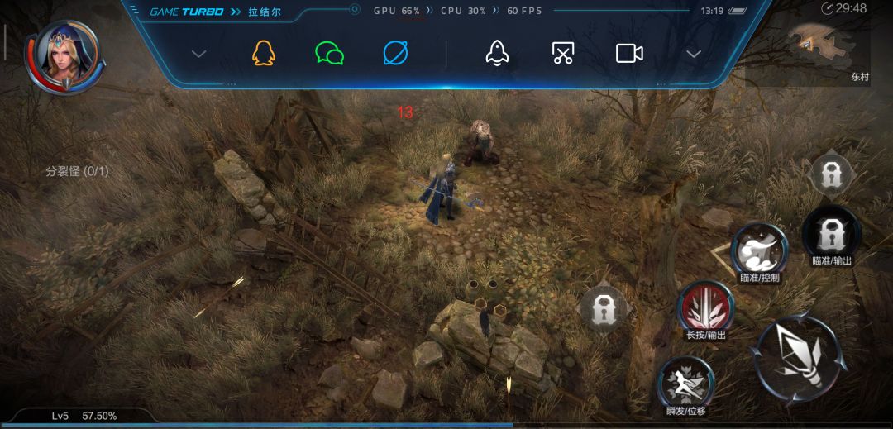
Task: Expand left chevron in Game Turbo panel
Action: [198, 54]
